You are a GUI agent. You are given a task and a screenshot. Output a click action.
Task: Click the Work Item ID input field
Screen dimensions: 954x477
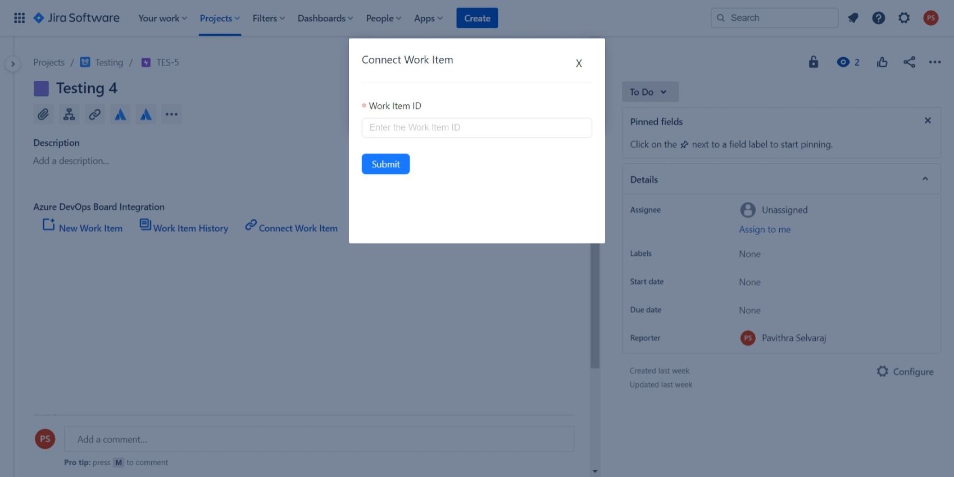point(476,127)
